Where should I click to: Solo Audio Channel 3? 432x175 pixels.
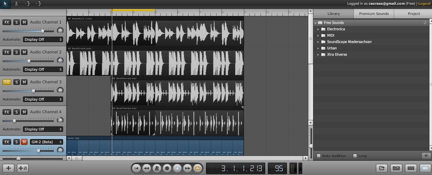pyautogui.click(x=16, y=82)
